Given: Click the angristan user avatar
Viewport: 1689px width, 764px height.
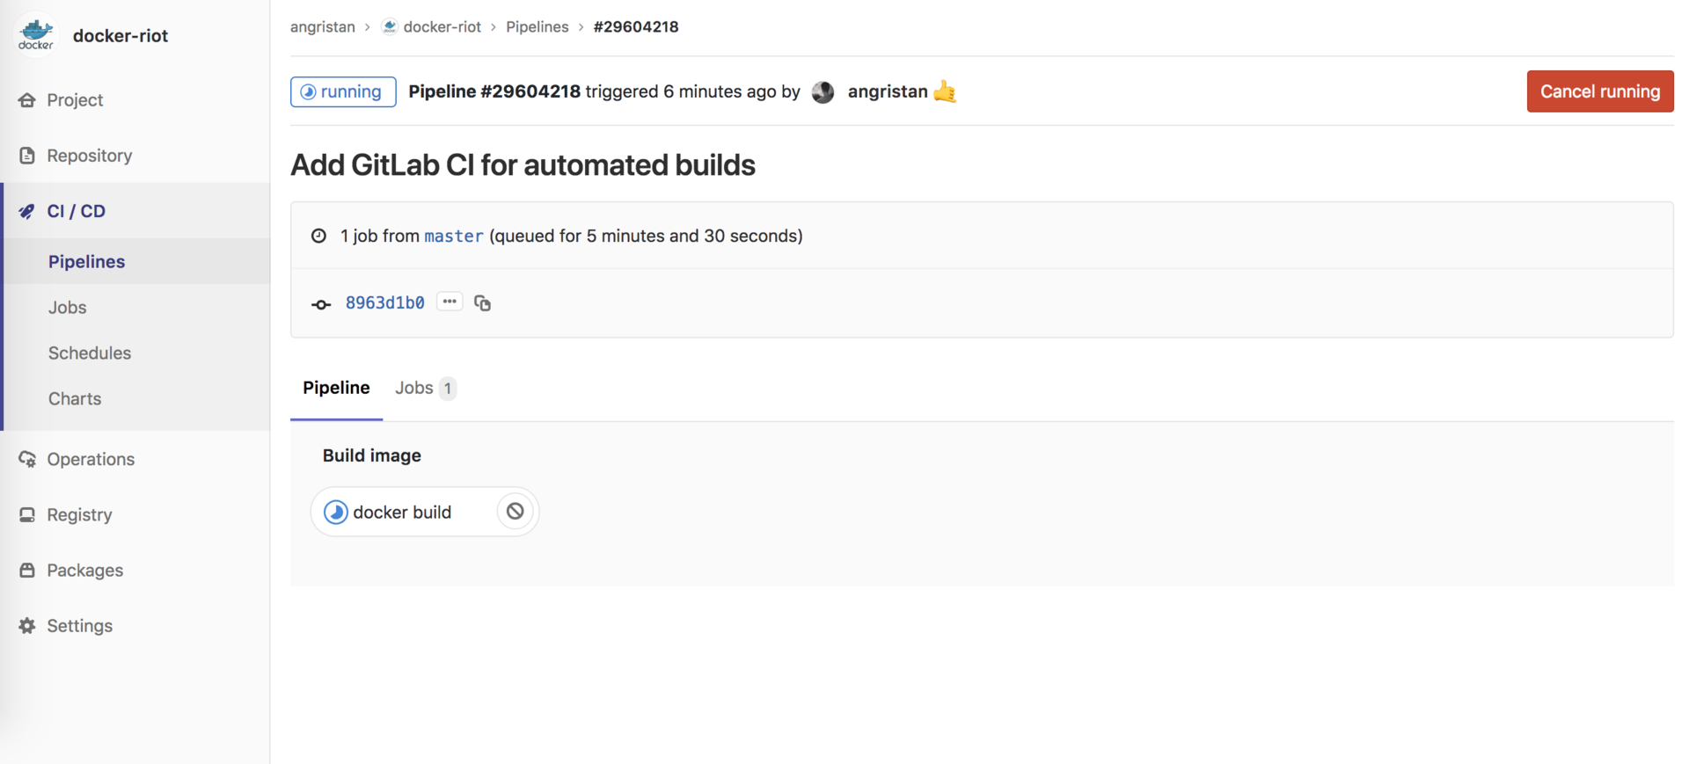Looking at the screenshot, I should 823,91.
